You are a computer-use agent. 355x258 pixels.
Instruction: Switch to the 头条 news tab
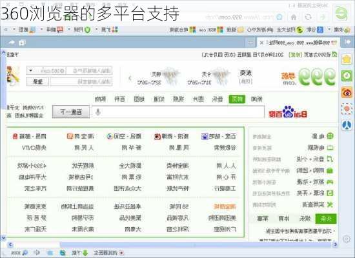pyautogui.click(x=326, y=219)
